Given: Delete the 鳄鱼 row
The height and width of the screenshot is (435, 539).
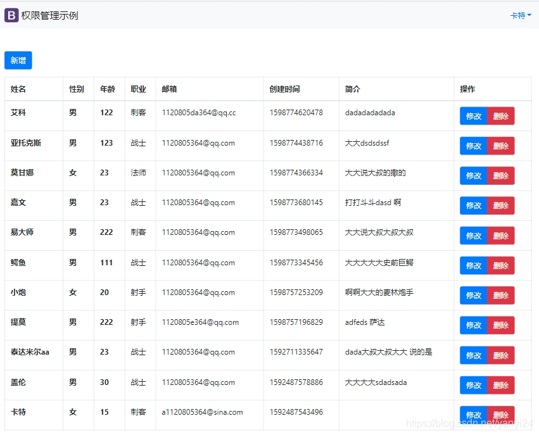Looking at the screenshot, I should [501, 265].
